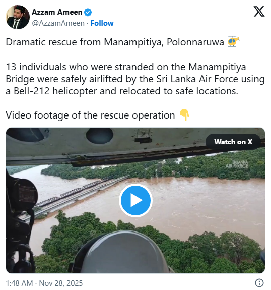The image size is (271, 290).
Task: Select the Watch on X button
Action: pyautogui.click(x=233, y=142)
